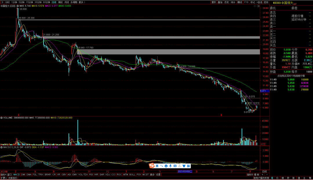313x180 pixels.
Task: Open F10 company info
Action: pyautogui.click(x=246, y=2)
